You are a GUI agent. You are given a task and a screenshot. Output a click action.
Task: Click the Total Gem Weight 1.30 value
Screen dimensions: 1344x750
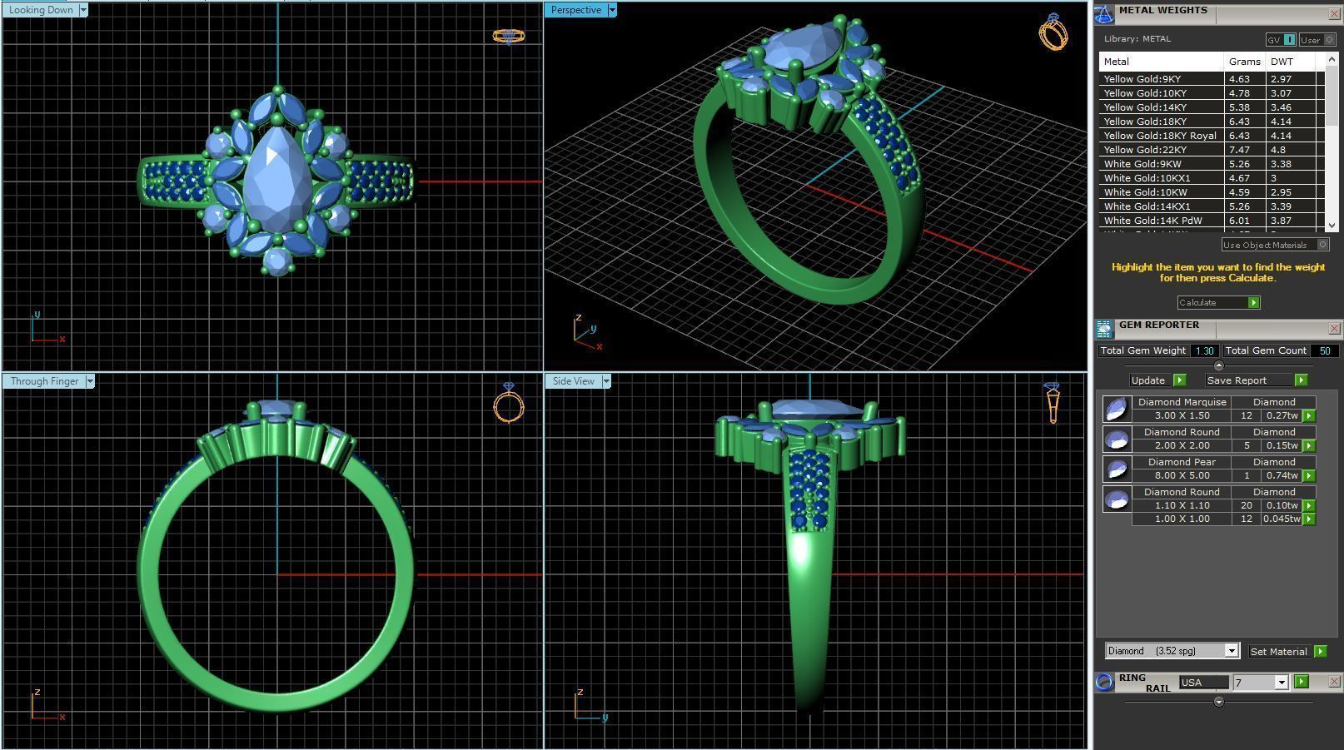pos(1204,350)
